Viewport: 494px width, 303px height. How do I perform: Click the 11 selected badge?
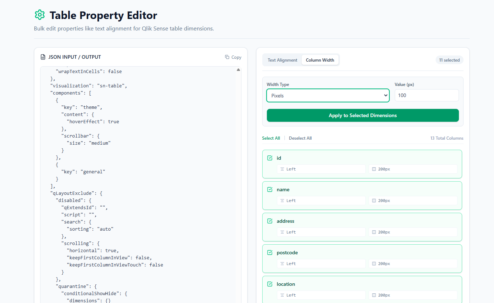pos(449,60)
